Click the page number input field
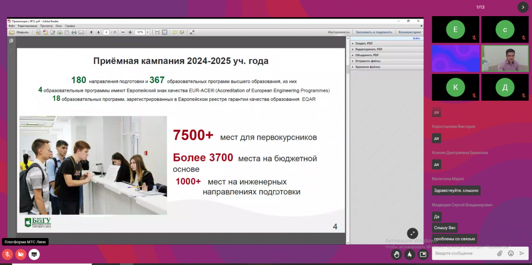This screenshot has width=532, height=265. coord(106,32)
